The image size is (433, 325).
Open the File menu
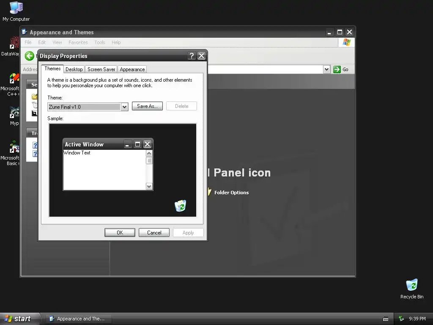click(28, 42)
